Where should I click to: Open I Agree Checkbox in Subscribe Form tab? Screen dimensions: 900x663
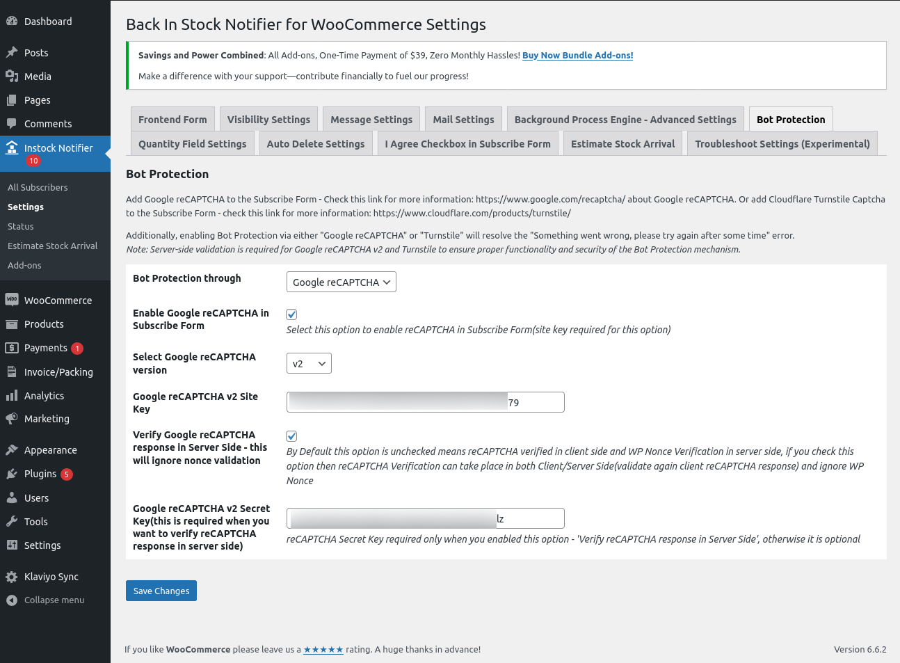(468, 143)
